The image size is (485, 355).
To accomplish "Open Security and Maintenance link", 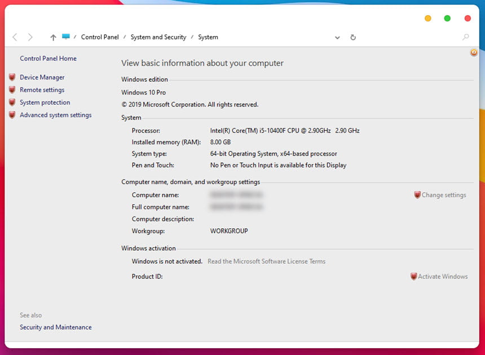I will coord(56,327).
